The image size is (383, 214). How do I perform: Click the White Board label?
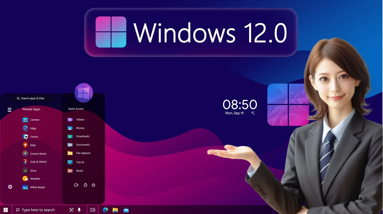coord(37,187)
